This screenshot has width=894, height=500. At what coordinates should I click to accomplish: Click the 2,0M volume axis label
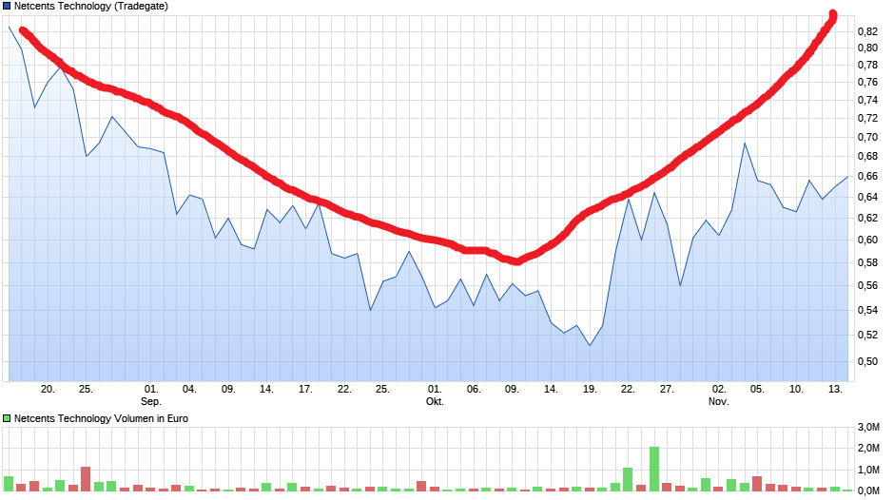click(x=868, y=448)
